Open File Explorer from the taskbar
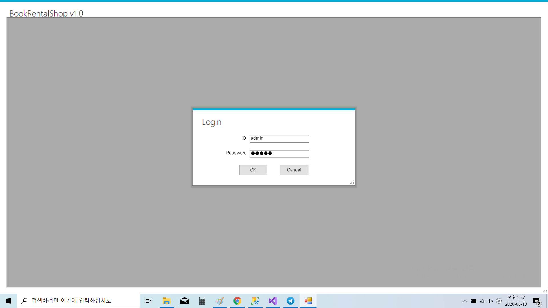548x308 pixels. 166,301
